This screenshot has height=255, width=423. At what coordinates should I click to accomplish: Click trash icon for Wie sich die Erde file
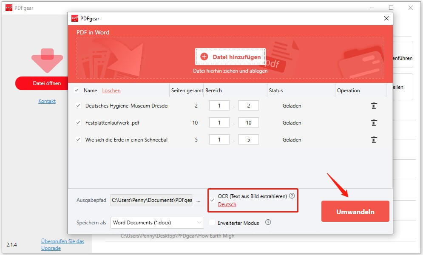coord(374,139)
